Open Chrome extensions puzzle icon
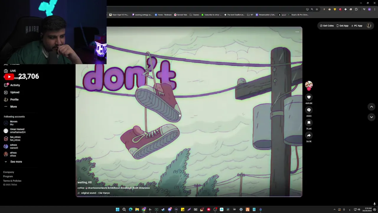This screenshot has width=378, height=213. pos(356,9)
